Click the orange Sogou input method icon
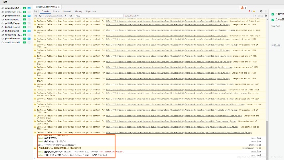284x160 pixels. [x=242, y=8]
